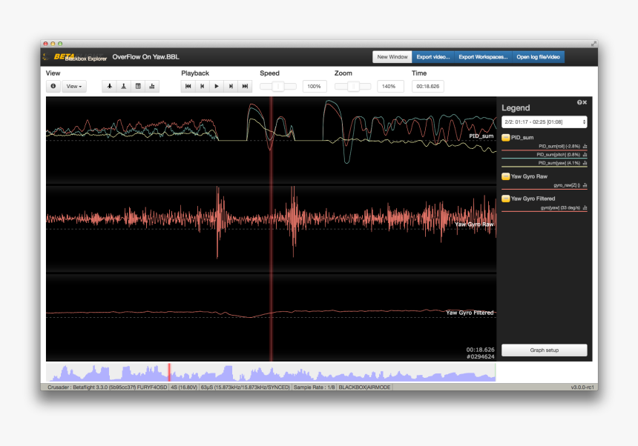Open the Graph setup dialog
638x446 pixels.
[544, 350]
